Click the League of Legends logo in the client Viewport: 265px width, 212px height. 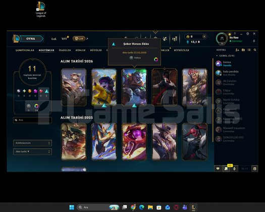(x=16, y=38)
